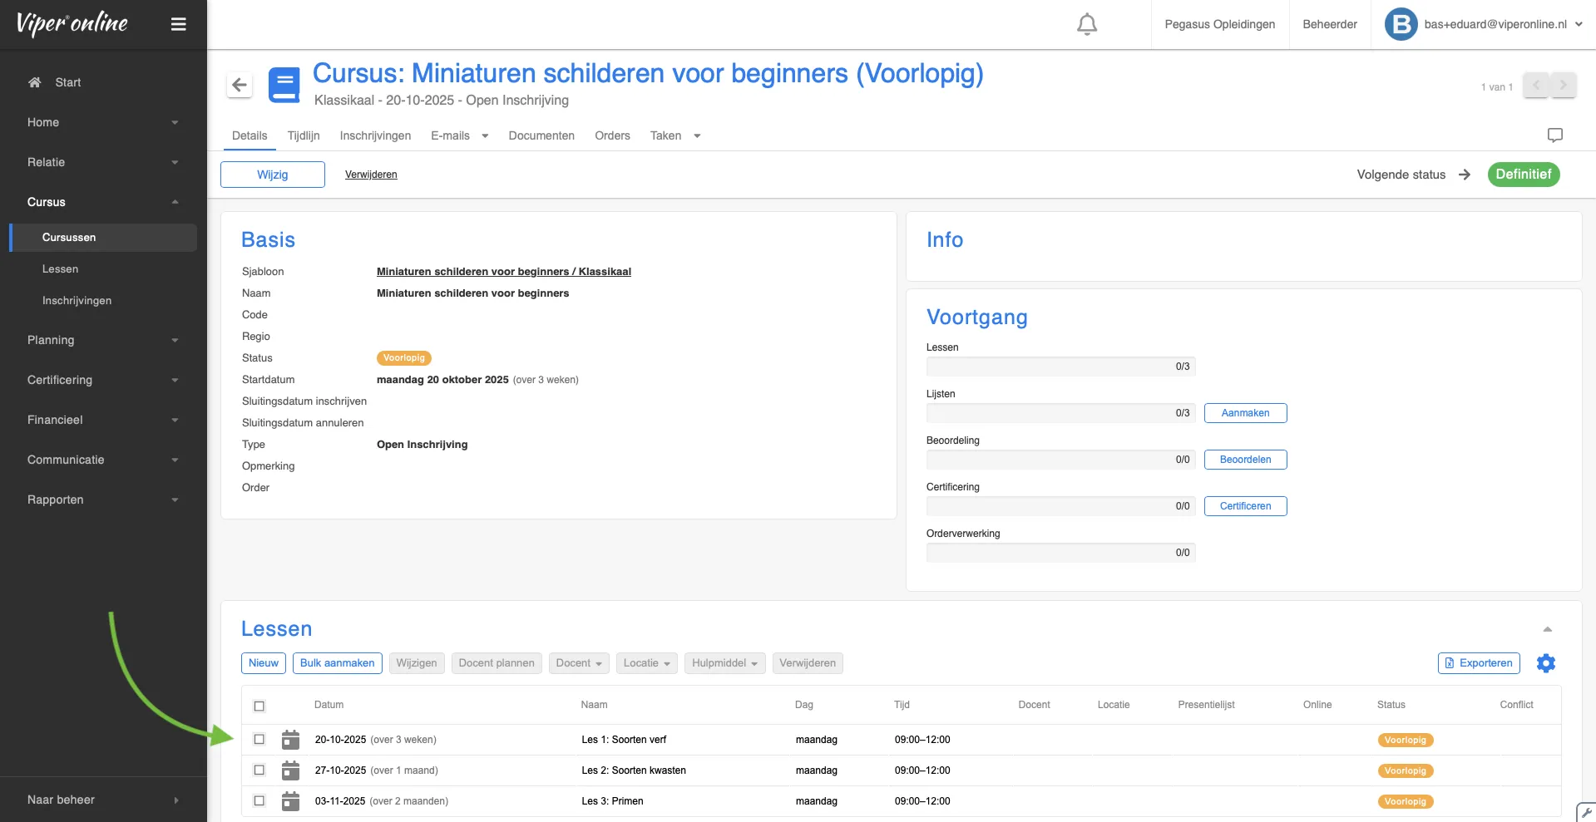Screen dimensions: 1596x822
Task: Click the Wijzig button
Action: [x=273, y=175]
